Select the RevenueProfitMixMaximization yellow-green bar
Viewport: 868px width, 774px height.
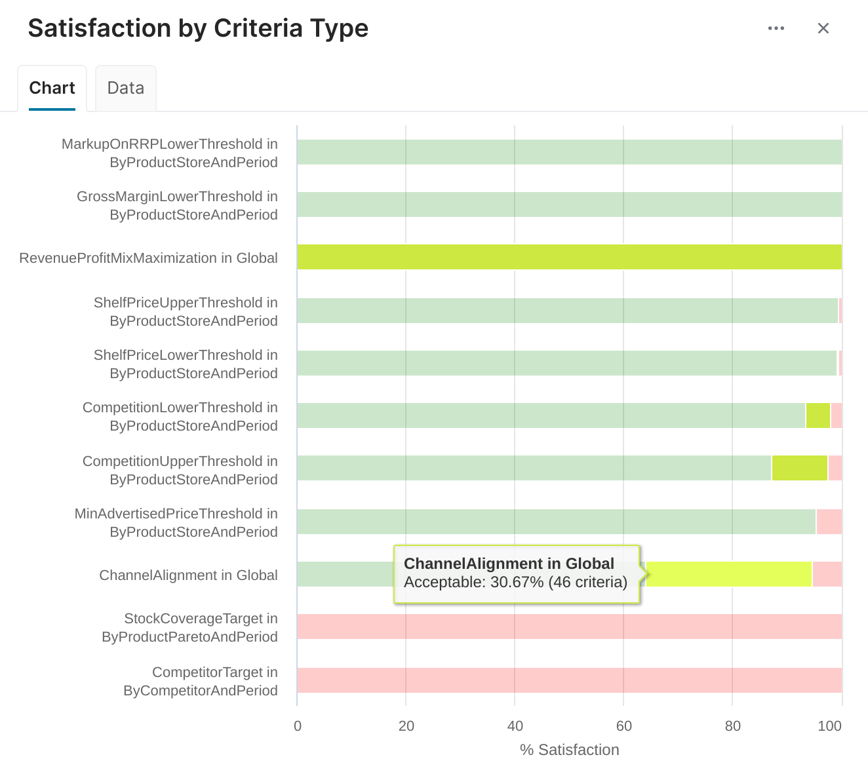pos(569,257)
